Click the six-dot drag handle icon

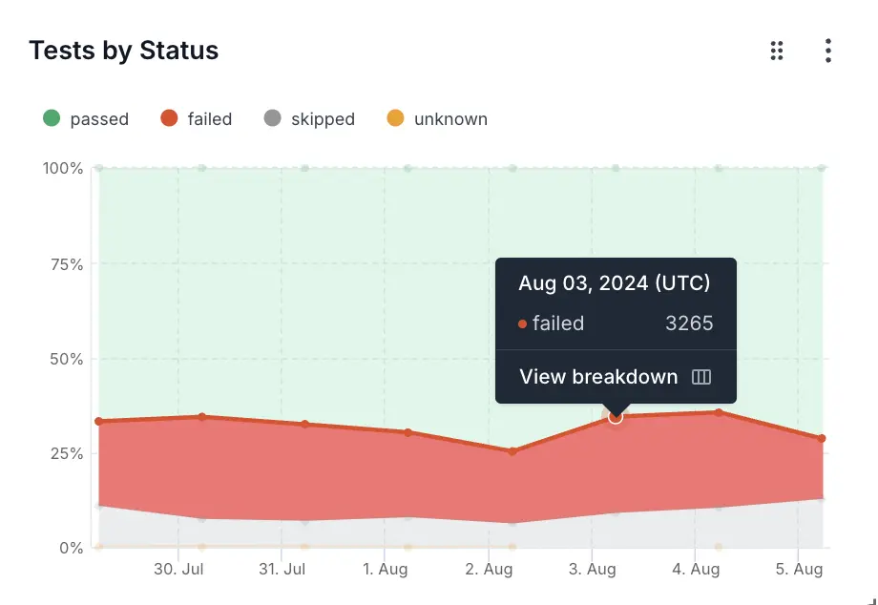pos(777,51)
